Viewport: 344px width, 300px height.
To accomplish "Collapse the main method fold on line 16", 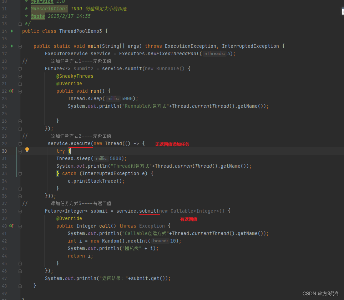I will (x=20, y=46).
